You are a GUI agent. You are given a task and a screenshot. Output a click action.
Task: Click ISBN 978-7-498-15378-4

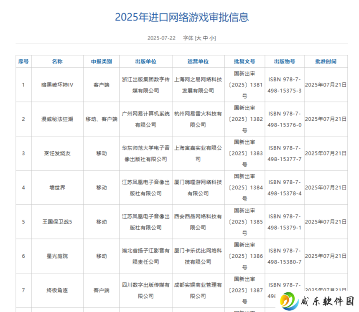tap(285, 188)
